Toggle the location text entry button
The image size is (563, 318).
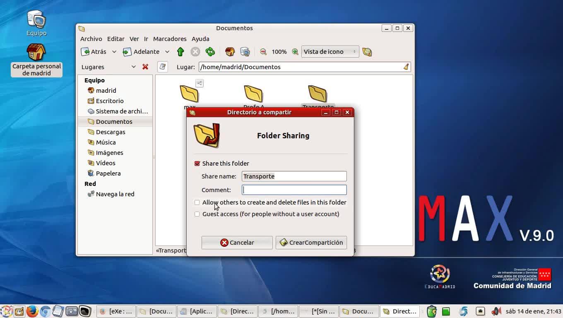click(x=163, y=67)
